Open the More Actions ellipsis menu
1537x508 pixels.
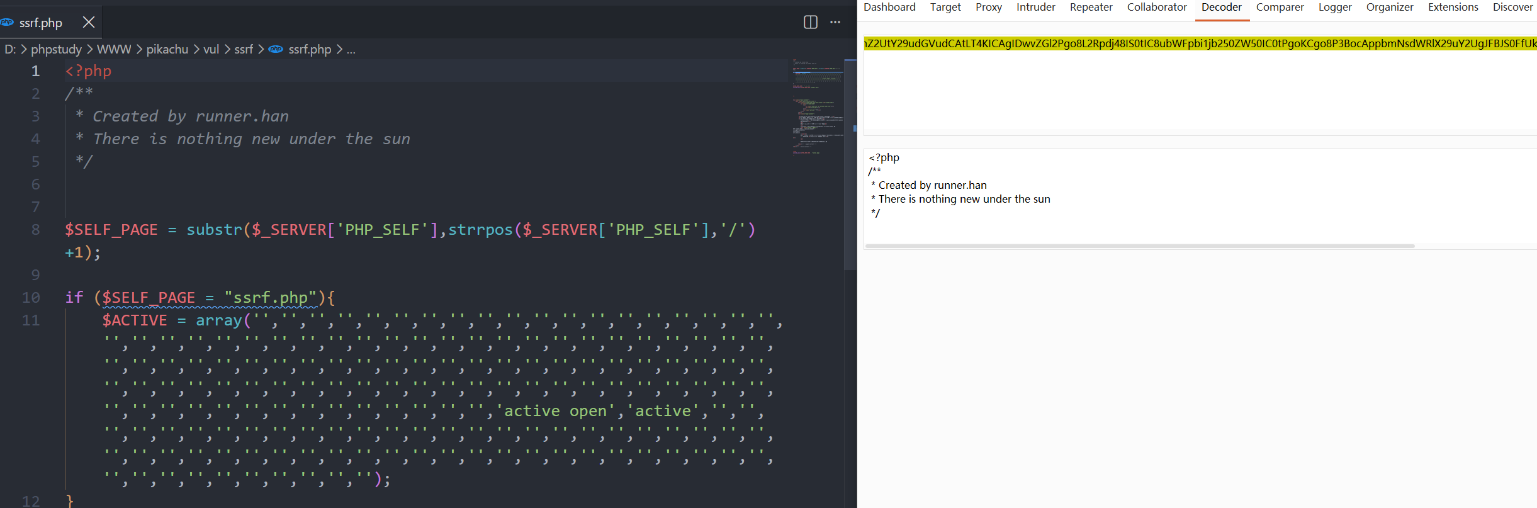pos(835,23)
